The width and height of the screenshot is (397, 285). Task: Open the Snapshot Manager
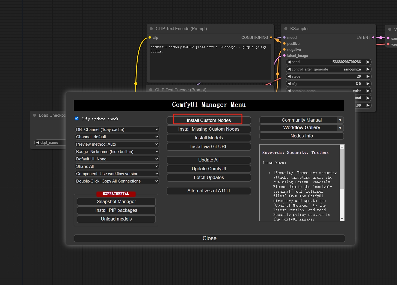point(116,201)
